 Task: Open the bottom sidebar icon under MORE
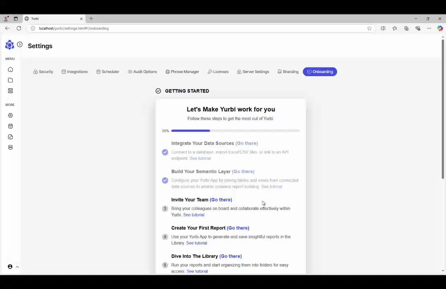10,147
